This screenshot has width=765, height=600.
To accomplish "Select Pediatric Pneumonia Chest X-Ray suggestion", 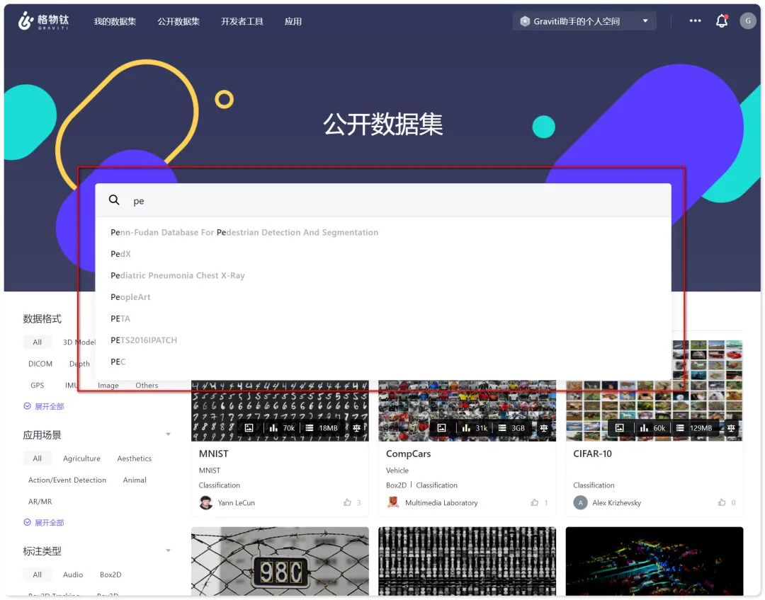I will coord(383,275).
